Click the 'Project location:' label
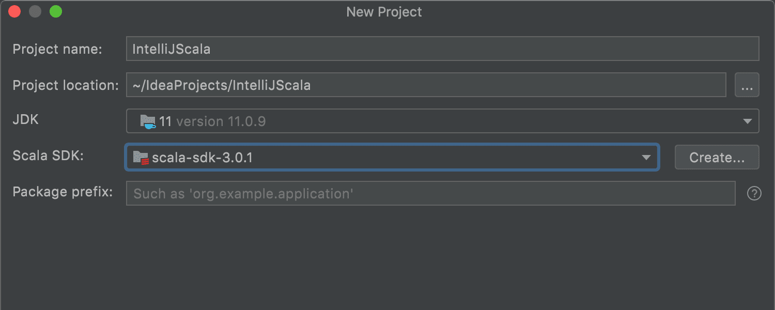The height and width of the screenshot is (310, 775). [x=66, y=85]
